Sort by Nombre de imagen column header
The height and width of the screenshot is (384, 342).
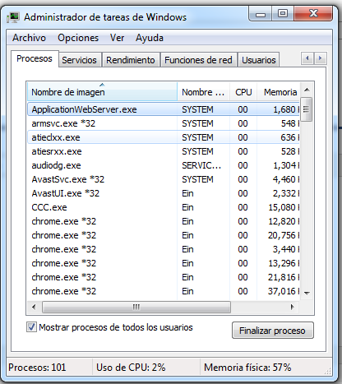click(x=102, y=92)
